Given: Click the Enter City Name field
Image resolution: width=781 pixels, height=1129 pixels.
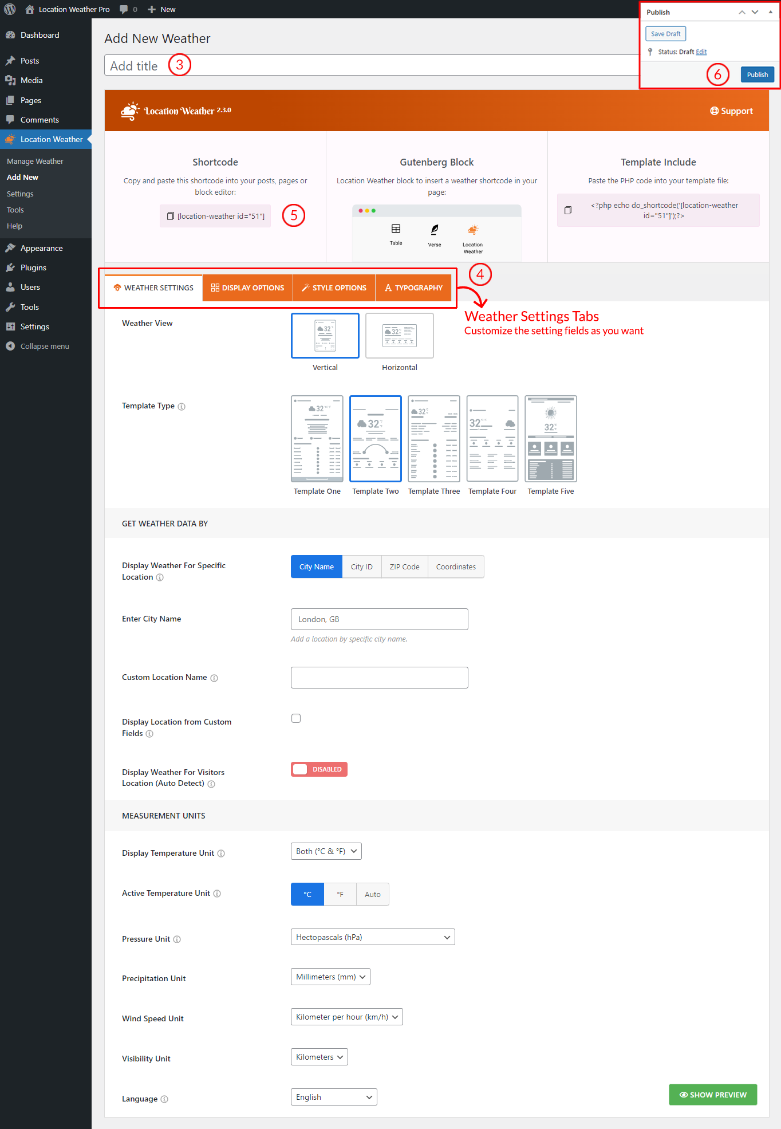Looking at the screenshot, I should (x=379, y=619).
